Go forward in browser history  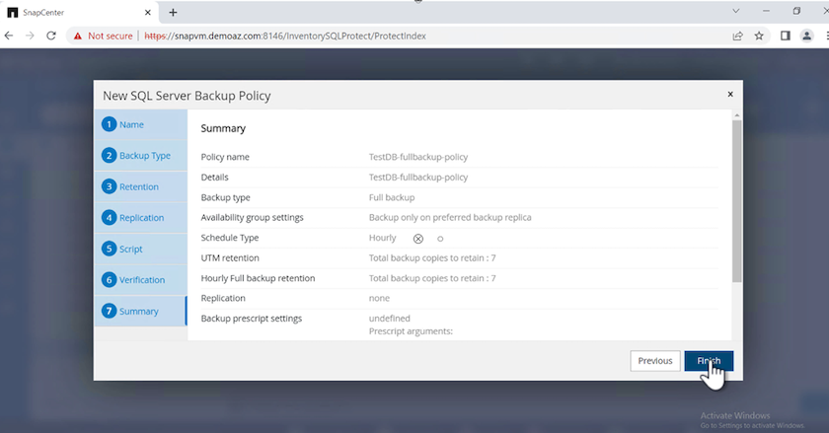(x=30, y=36)
